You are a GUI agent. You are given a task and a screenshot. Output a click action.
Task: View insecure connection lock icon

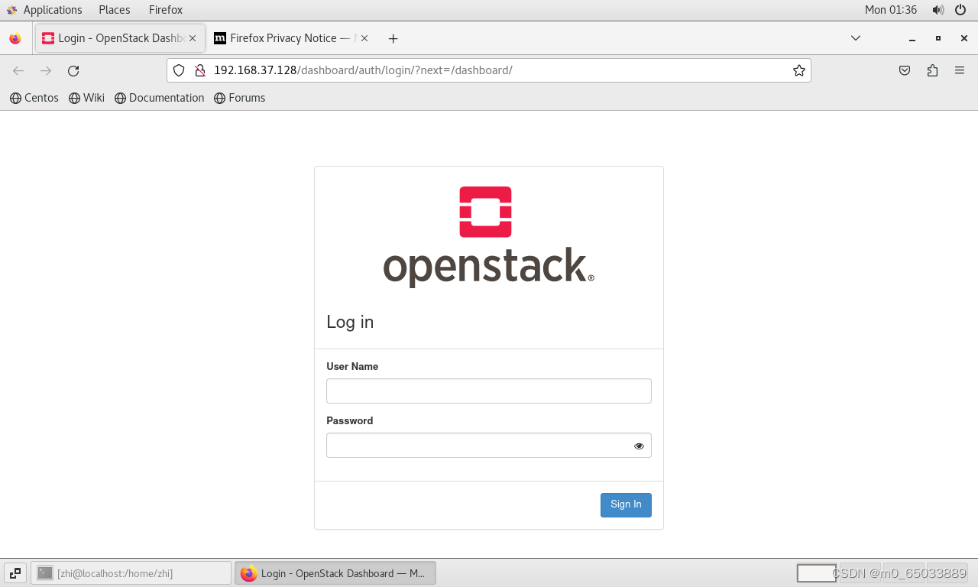tap(200, 70)
